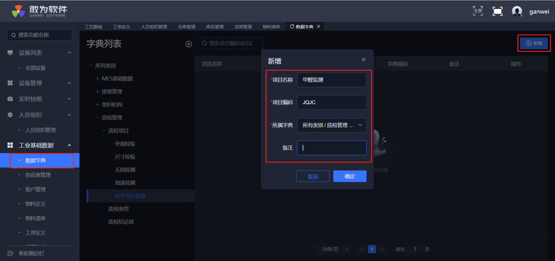Refresh icon on the 数据字典 tab
This screenshot has width=555, height=261.
(292, 27)
